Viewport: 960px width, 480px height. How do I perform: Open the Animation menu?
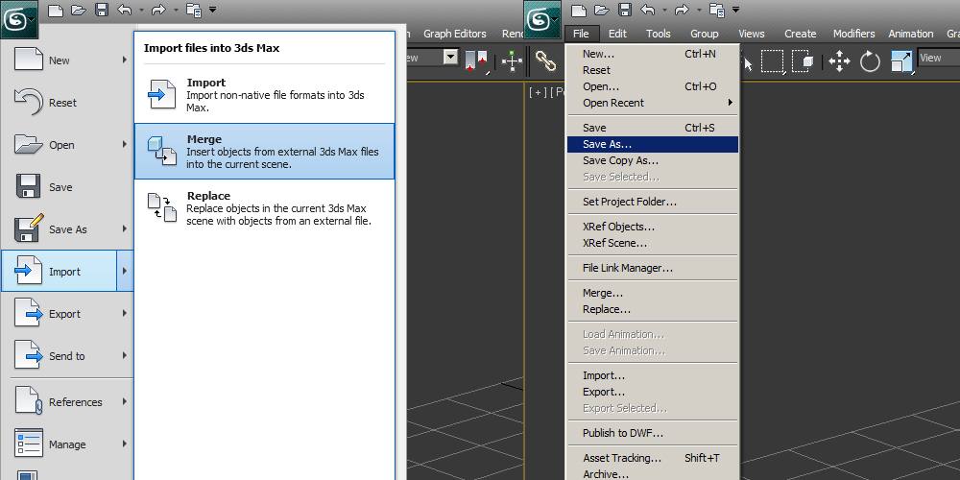[910, 34]
